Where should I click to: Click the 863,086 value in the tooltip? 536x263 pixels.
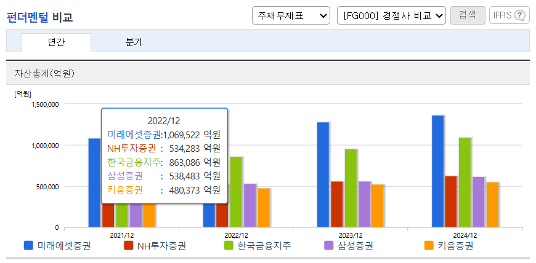point(184,162)
